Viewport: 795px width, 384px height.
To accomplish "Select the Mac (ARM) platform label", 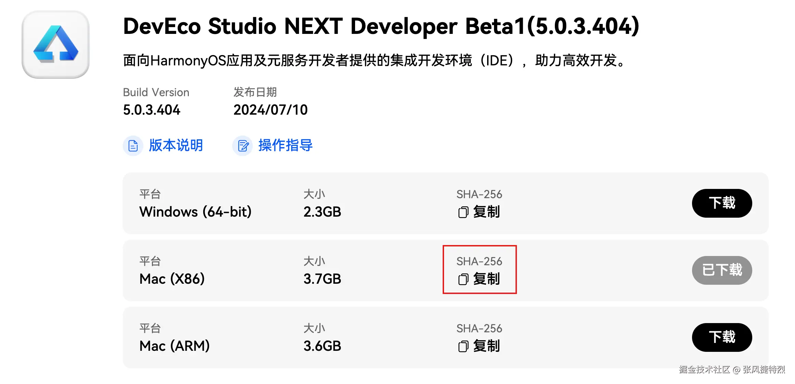I will tap(174, 346).
